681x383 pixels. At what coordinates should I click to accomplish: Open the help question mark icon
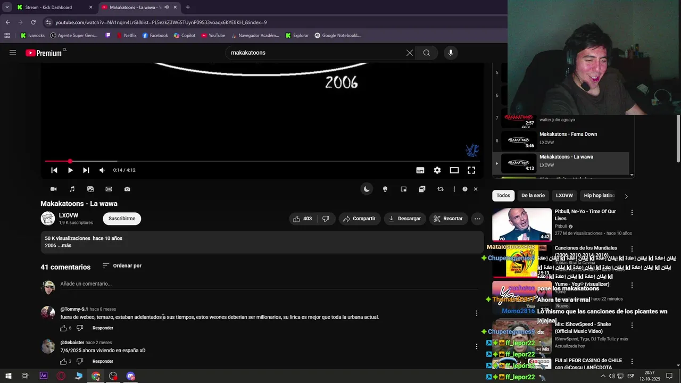tap(465, 189)
